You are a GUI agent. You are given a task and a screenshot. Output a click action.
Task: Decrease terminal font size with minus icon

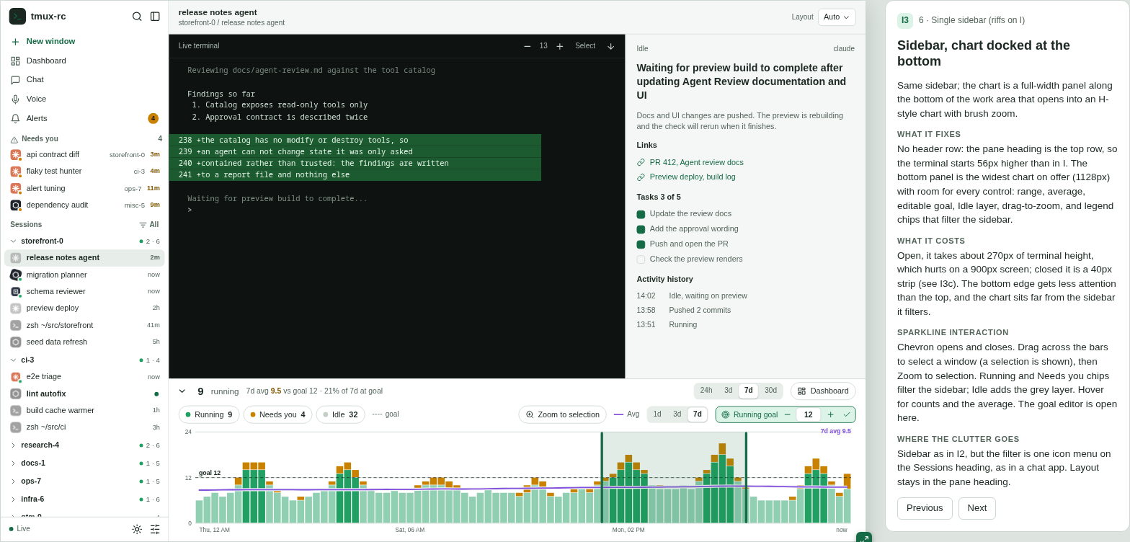tap(527, 46)
